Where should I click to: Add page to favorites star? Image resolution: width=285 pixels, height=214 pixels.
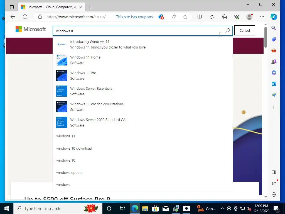click(x=185, y=17)
